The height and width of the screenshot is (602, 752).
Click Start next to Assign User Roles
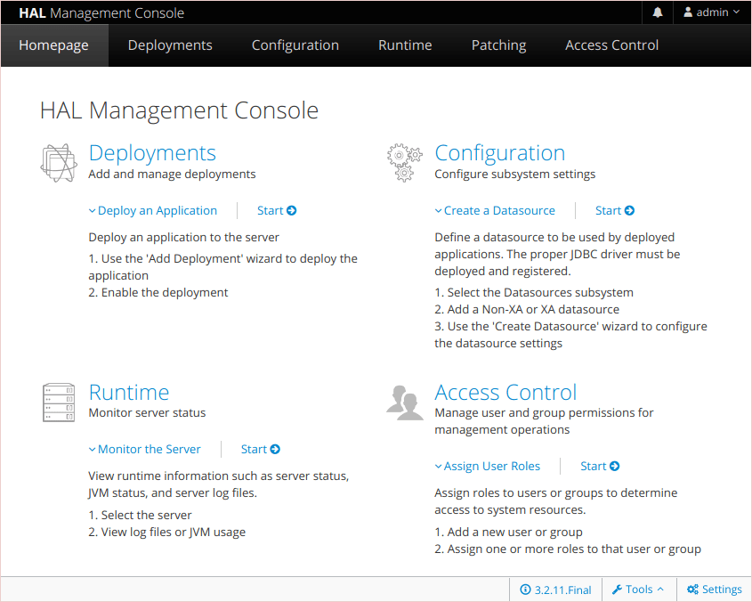click(600, 466)
